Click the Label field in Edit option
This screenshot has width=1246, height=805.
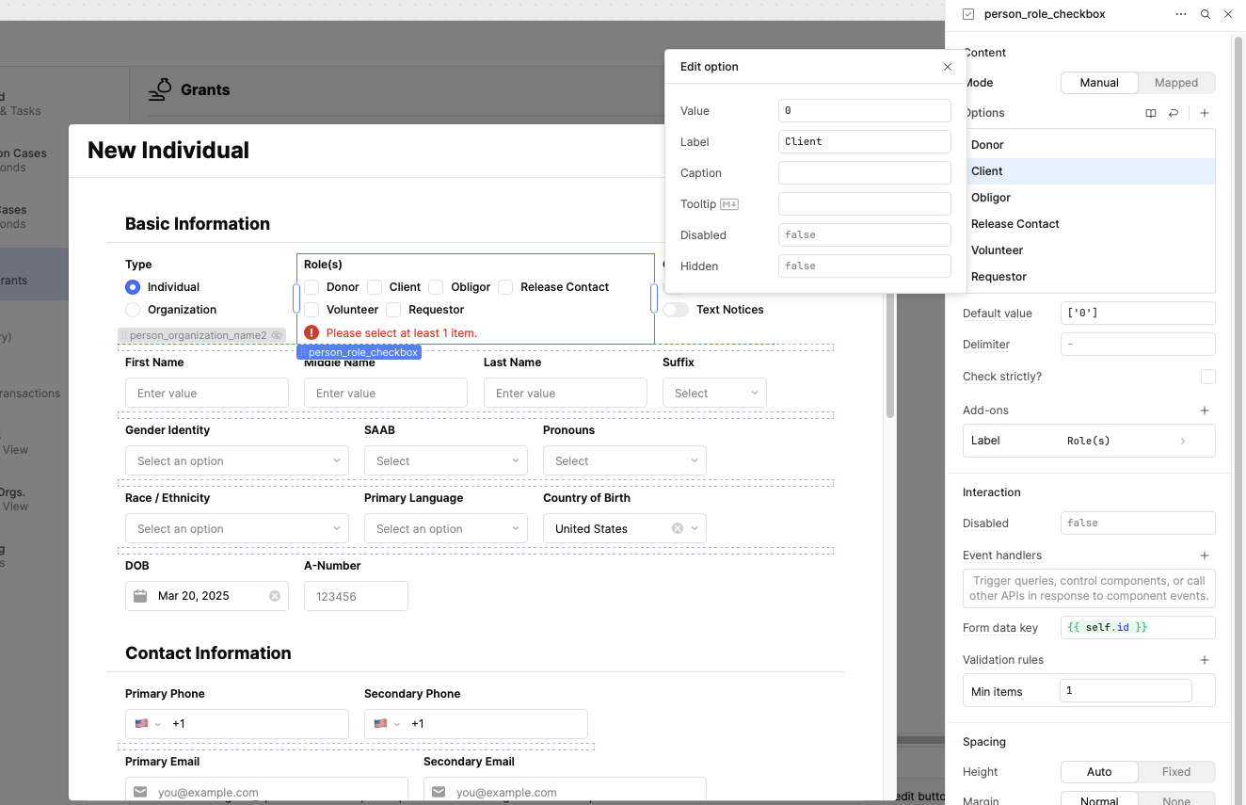(865, 142)
